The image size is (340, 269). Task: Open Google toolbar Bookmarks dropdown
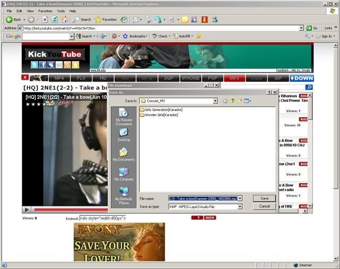135,37
